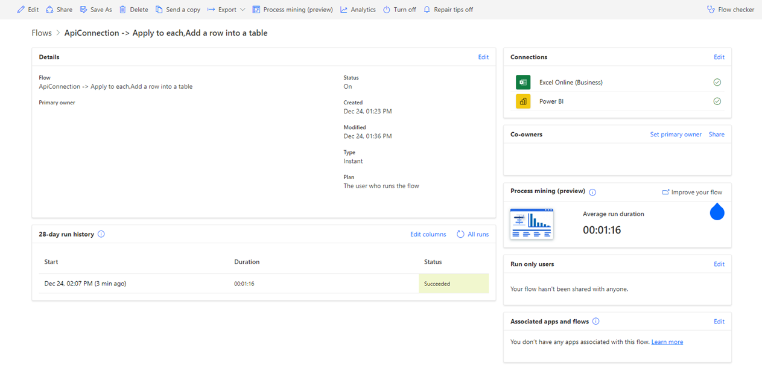Open Analytics from the top toolbar
Viewport: 762px width, 391px height.
(358, 10)
